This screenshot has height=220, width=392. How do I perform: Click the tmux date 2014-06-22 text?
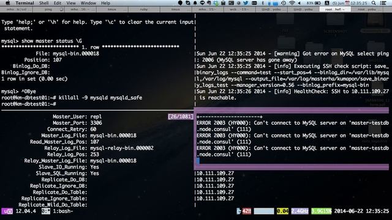tap(349, 211)
